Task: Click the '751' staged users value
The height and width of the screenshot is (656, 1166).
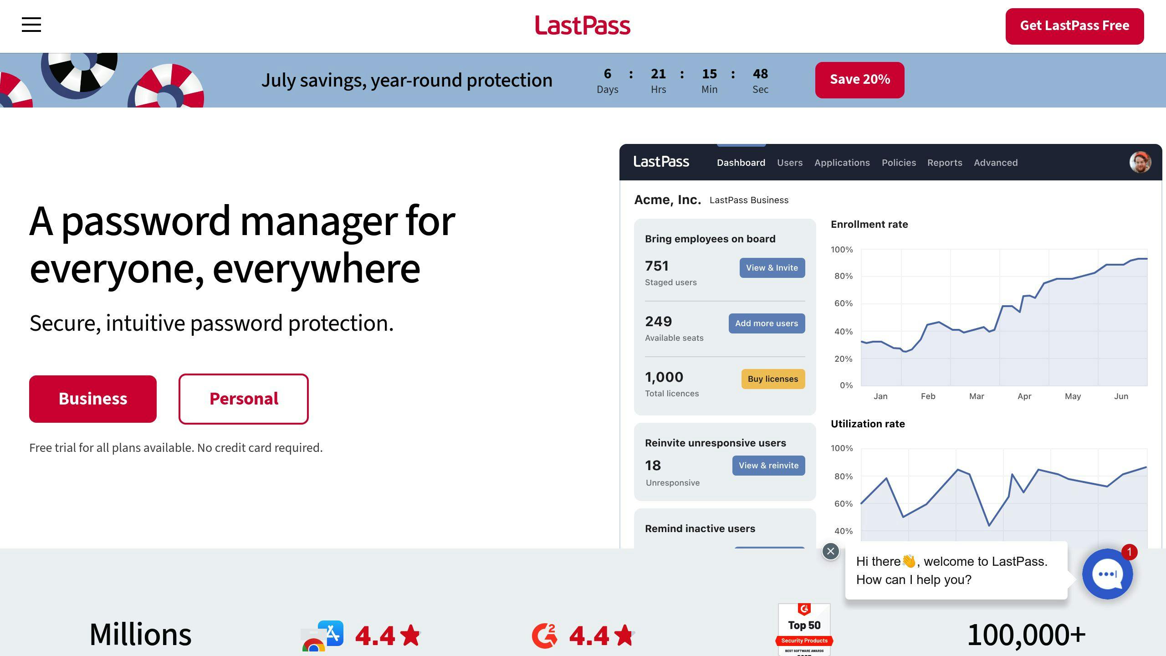Action: [657, 266]
